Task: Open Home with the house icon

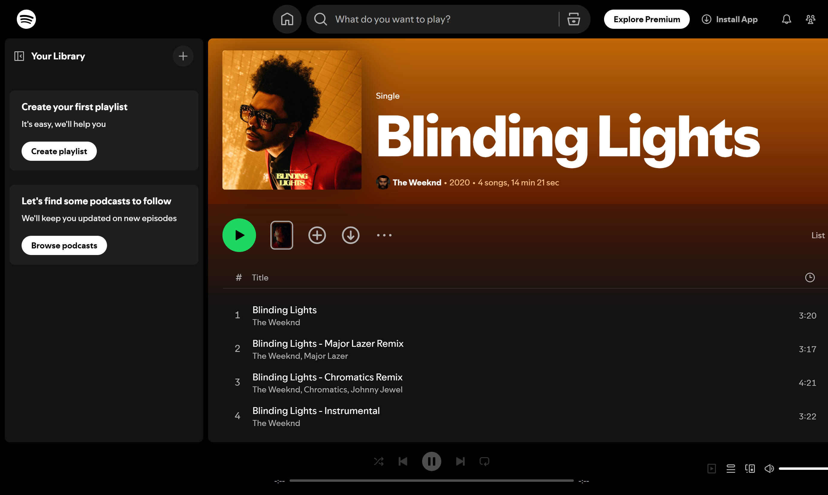Action: (287, 19)
